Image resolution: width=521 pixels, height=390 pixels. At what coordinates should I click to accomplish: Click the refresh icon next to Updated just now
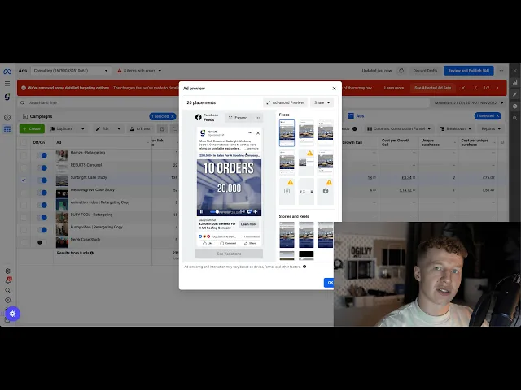click(x=401, y=71)
